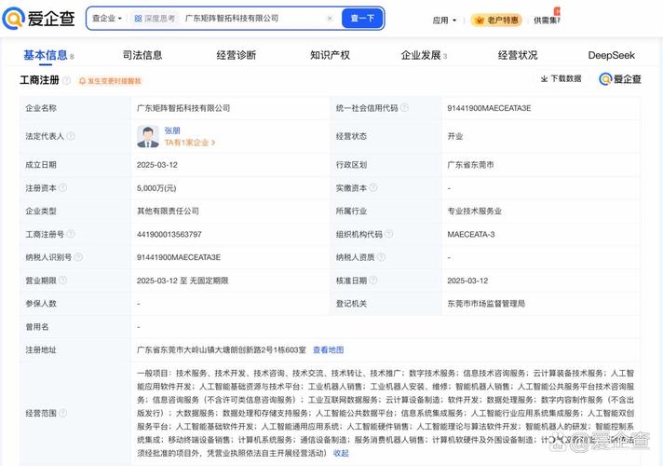Image resolution: width=663 pixels, height=466 pixels.
Task: Open the 供需集 link in header
Action: point(547,20)
